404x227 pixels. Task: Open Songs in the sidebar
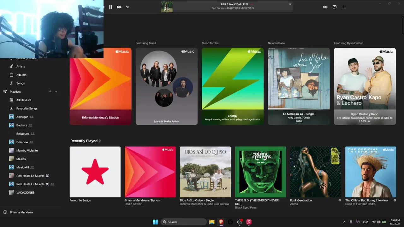pos(21,83)
